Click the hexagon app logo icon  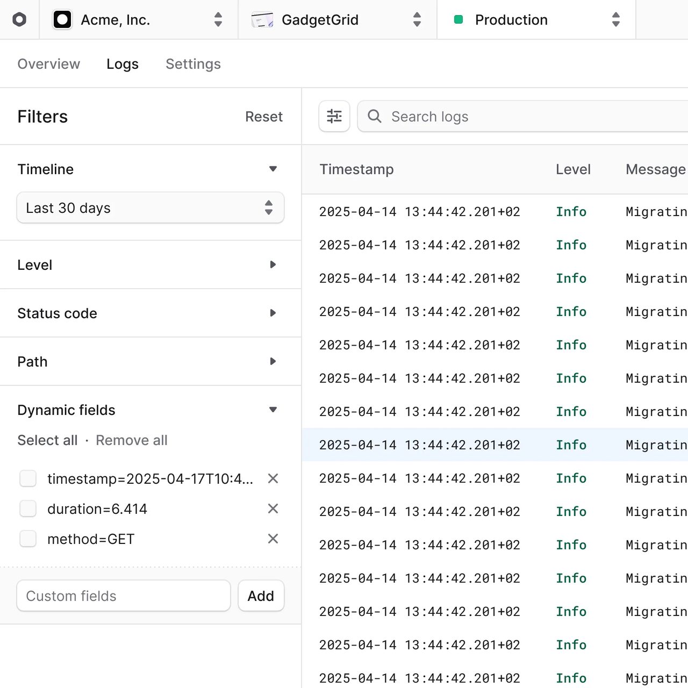point(19,20)
